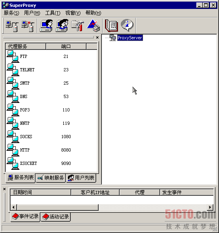Viewport: 219px width, 233px height.
Task: Select the ProxyServer tree node
Action: tap(130, 38)
